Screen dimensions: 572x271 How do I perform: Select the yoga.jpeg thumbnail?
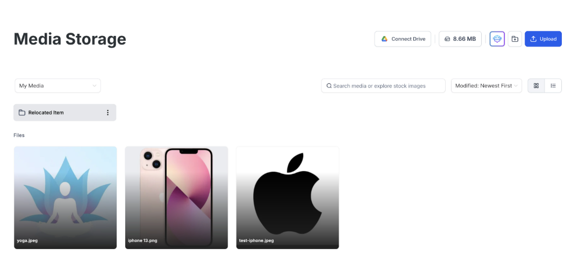pyautogui.click(x=65, y=198)
